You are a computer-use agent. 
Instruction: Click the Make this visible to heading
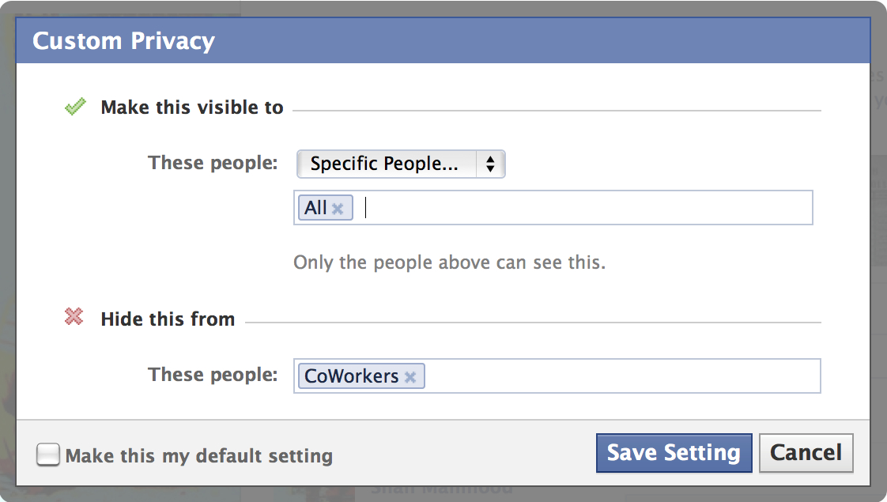(192, 108)
